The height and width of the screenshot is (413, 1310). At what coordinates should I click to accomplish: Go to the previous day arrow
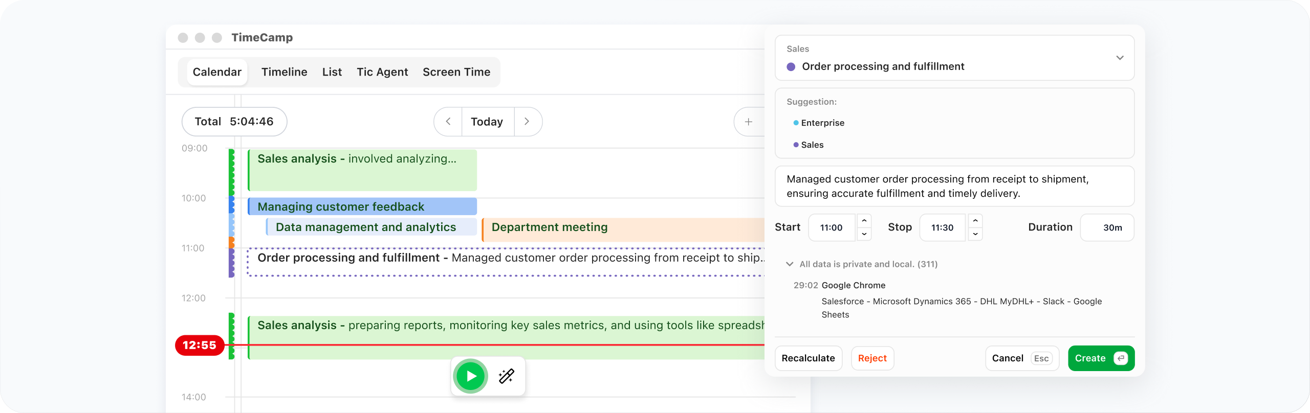click(448, 122)
